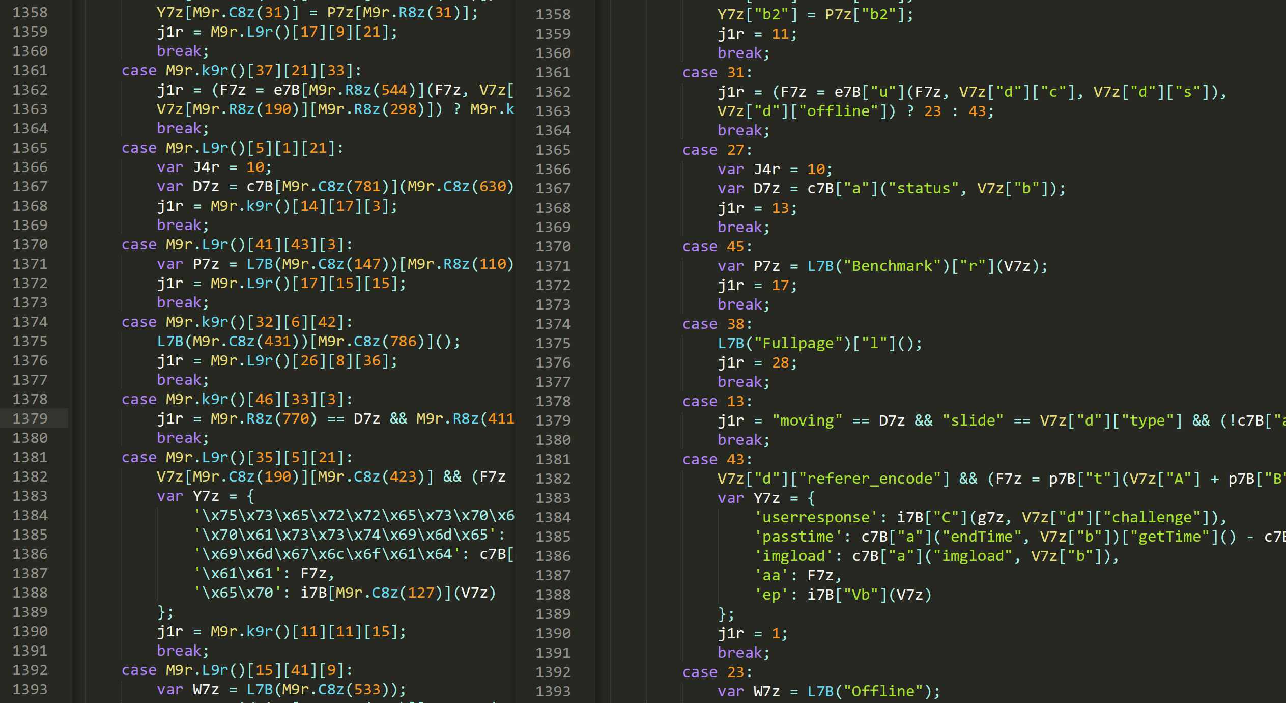Click line number 1358 in the right pane gutter
The width and height of the screenshot is (1286, 703).
coord(553,14)
